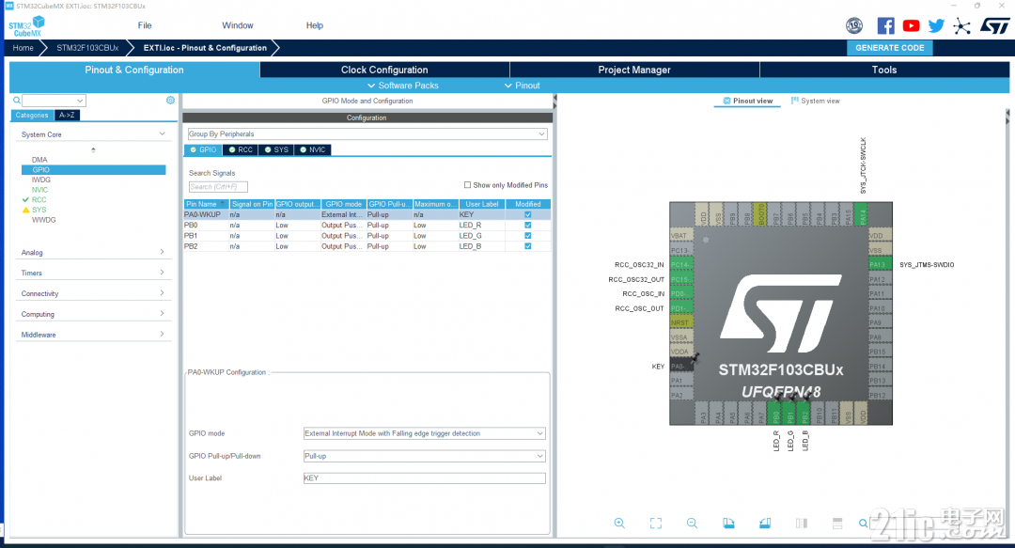Toggle Modified checkbox for PB1 row

527,236
